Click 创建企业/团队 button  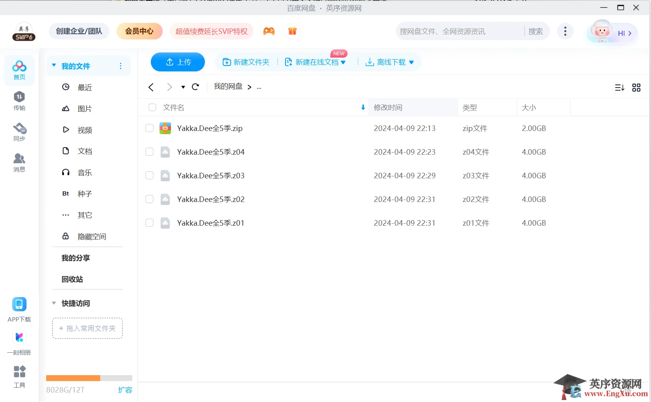pos(79,31)
